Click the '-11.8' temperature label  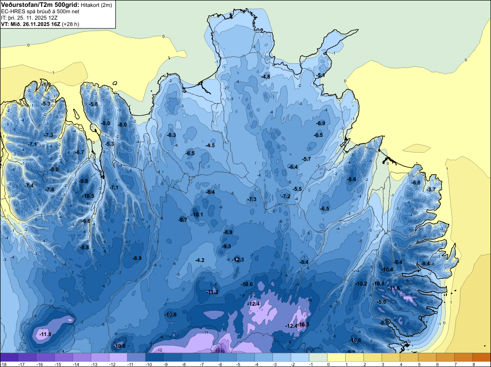click(x=45, y=334)
